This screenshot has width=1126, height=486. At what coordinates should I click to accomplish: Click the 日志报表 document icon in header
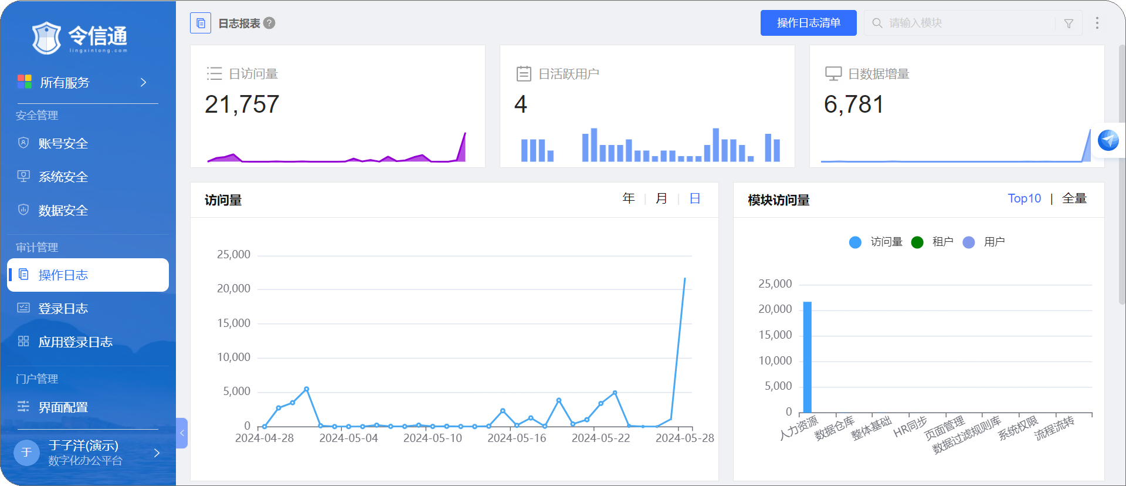point(201,23)
